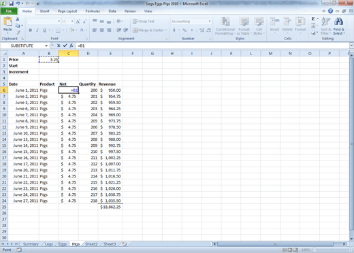Center cell text horizontally
The image size is (354, 253).
pyautogui.click(x=102, y=30)
